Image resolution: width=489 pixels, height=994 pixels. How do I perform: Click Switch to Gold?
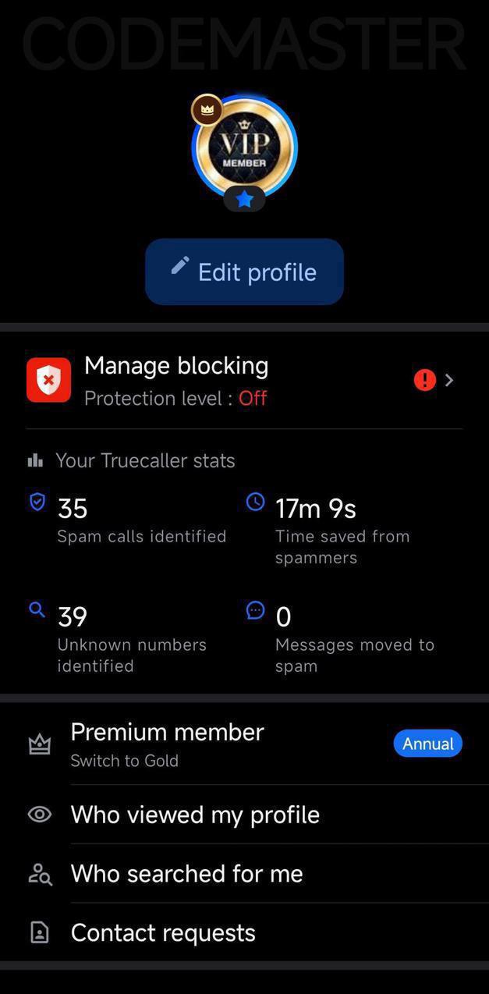(125, 761)
